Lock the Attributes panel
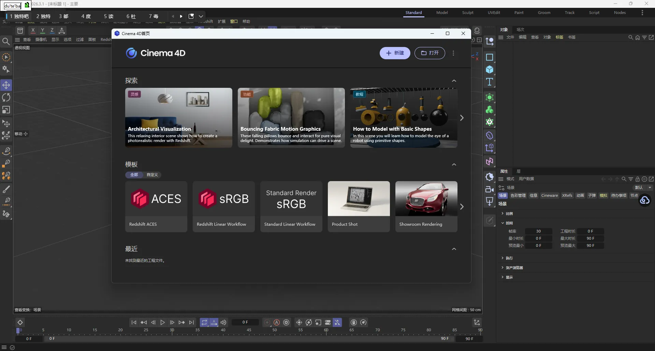 [x=637, y=179]
